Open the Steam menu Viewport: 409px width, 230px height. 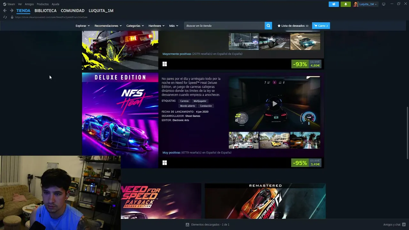[11, 4]
